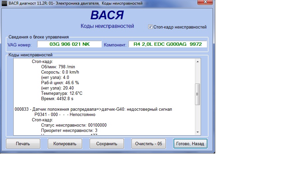Select fault code 000833 G40 sensor line
This screenshot has height=179, width=287.
pyautogui.click(x=94, y=109)
